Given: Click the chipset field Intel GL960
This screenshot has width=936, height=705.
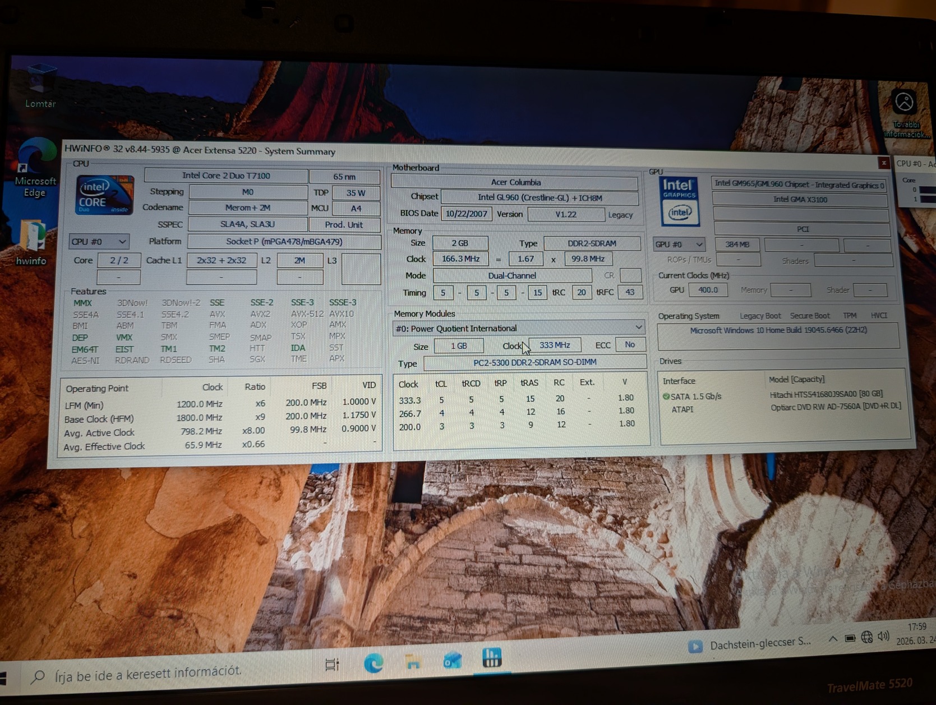Looking at the screenshot, I should click(540, 197).
